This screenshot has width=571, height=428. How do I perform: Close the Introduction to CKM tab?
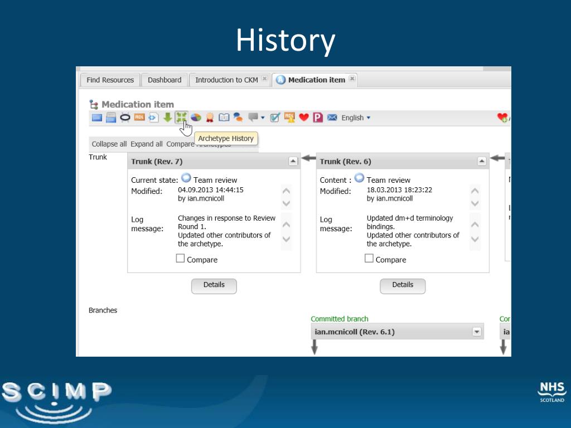click(x=265, y=79)
